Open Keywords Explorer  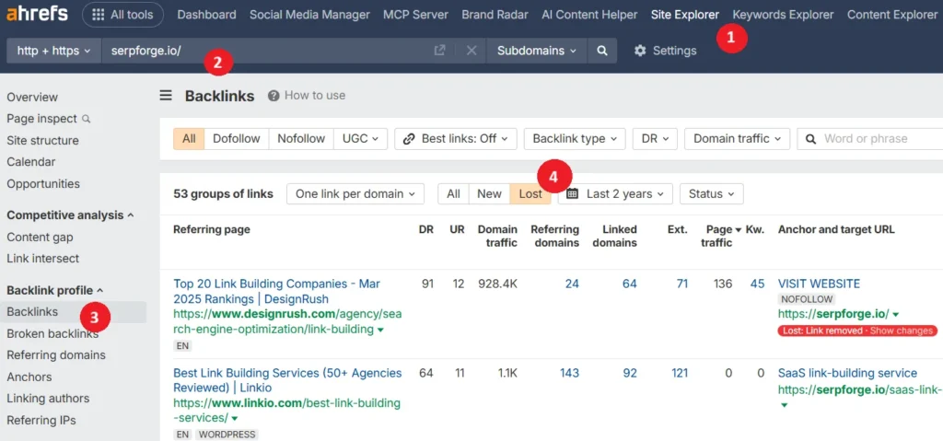[x=783, y=15]
